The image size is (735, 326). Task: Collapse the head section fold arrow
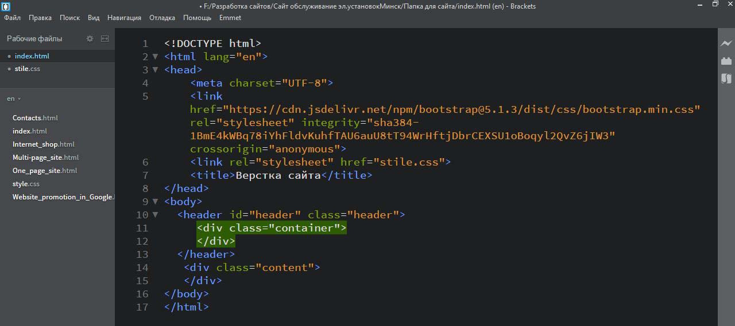155,70
